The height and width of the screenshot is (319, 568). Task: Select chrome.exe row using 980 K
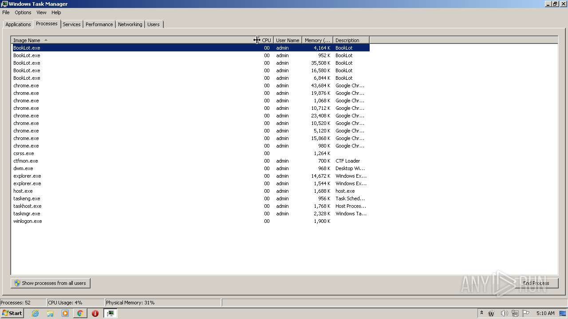click(x=190, y=146)
